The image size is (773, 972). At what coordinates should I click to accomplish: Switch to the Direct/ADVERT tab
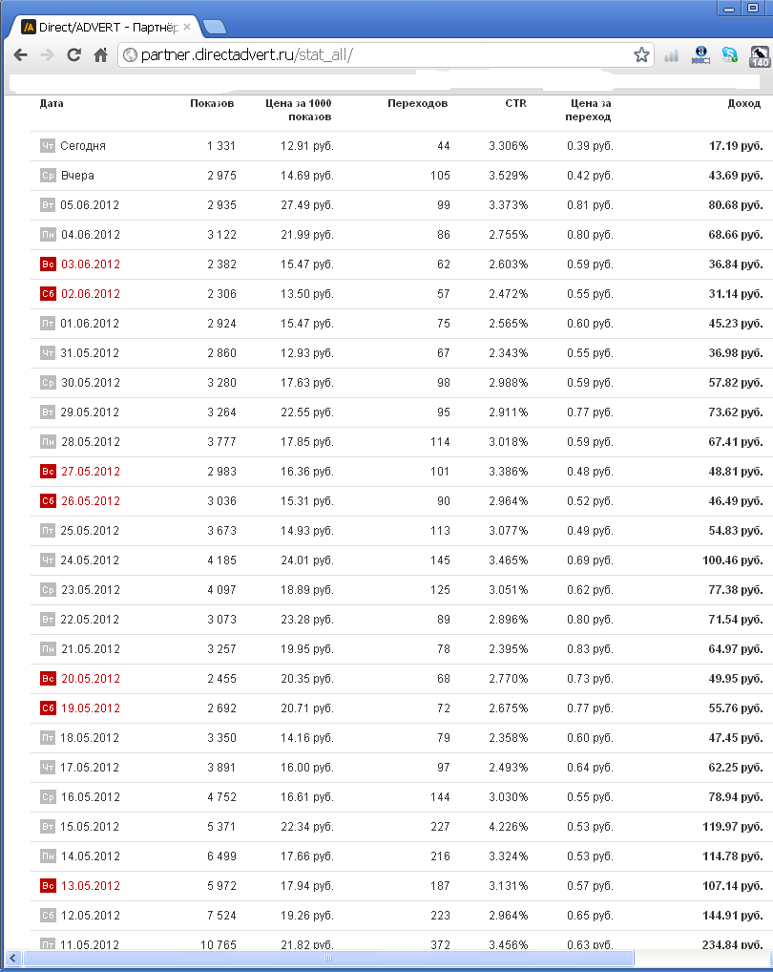coord(105,27)
